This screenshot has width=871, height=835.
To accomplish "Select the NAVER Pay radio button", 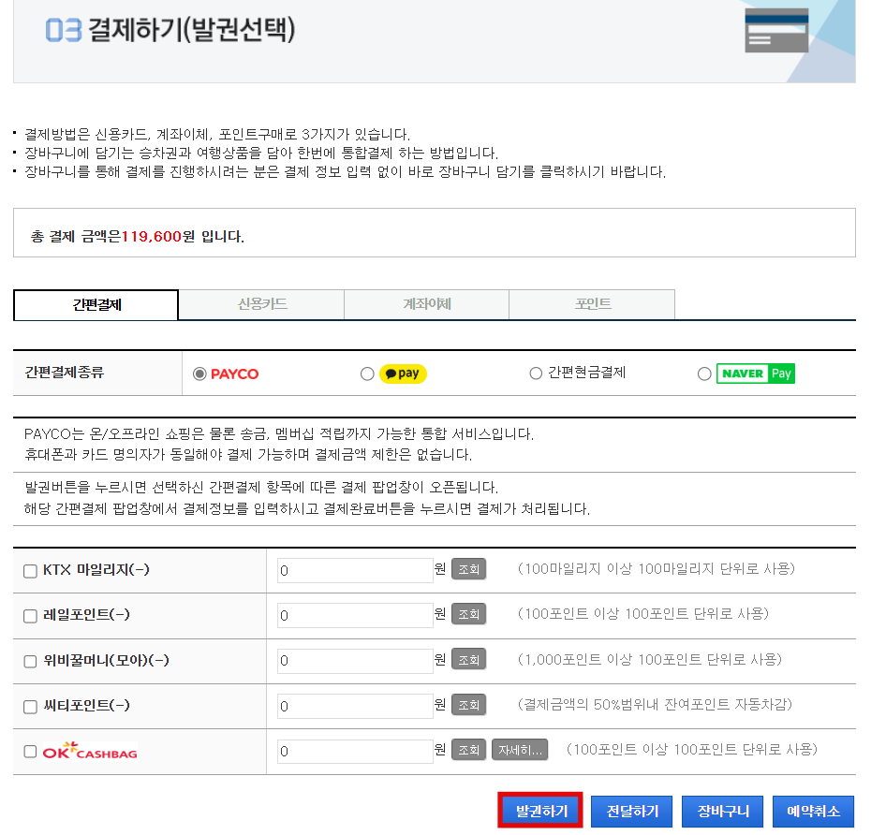I will point(703,373).
